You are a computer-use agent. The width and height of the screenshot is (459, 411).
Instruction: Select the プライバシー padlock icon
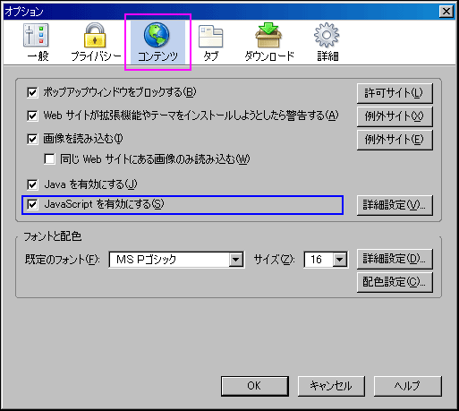[x=95, y=35]
